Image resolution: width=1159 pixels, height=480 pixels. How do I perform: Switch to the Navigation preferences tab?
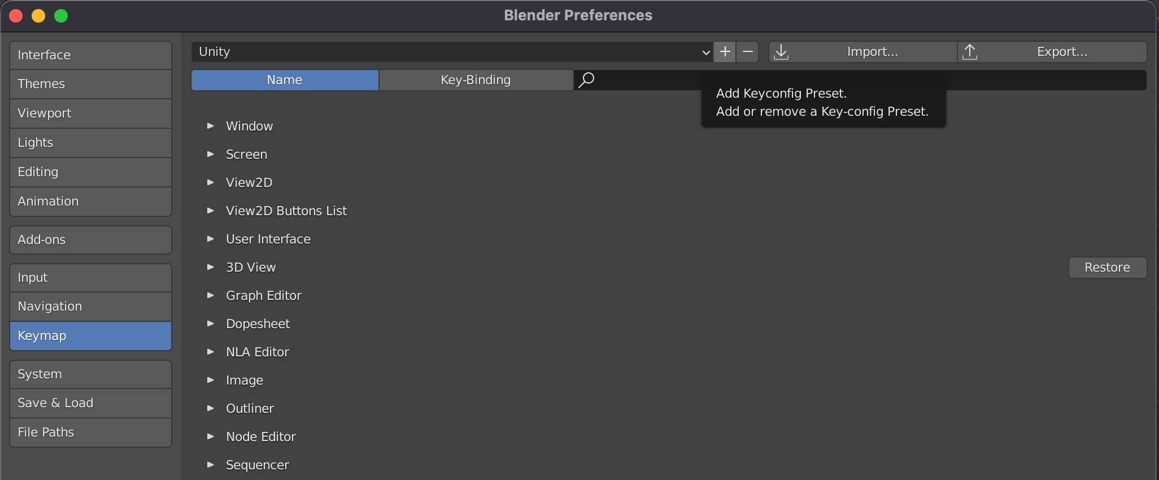click(x=90, y=307)
